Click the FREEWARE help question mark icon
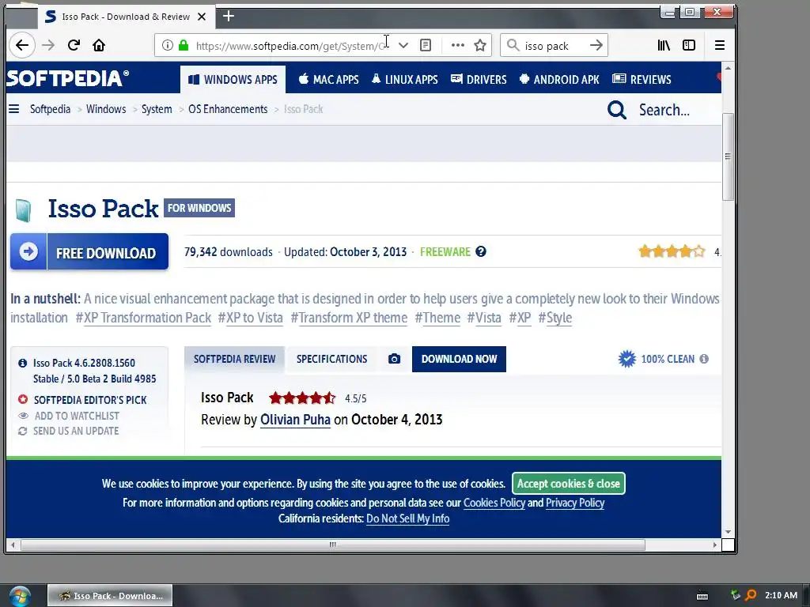The height and width of the screenshot is (607, 810). tap(481, 252)
